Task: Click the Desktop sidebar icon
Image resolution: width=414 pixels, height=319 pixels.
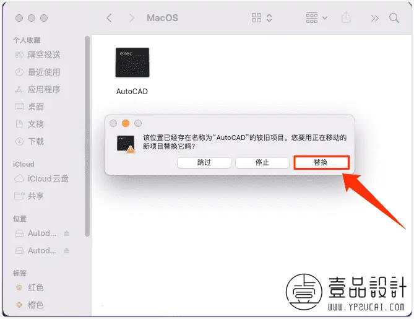Action: [19, 107]
